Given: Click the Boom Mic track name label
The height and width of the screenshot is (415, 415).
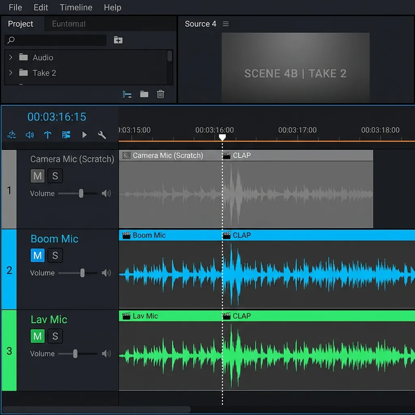Looking at the screenshot, I should [x=54, y=239].
